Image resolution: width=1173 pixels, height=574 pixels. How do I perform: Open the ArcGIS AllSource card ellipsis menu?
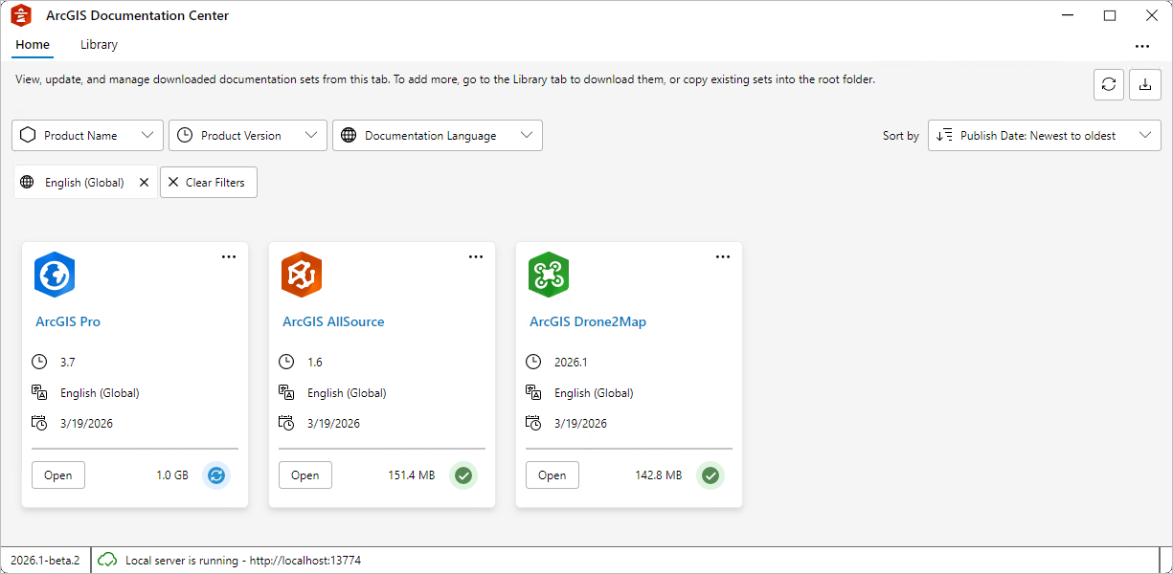click(476, 256)
